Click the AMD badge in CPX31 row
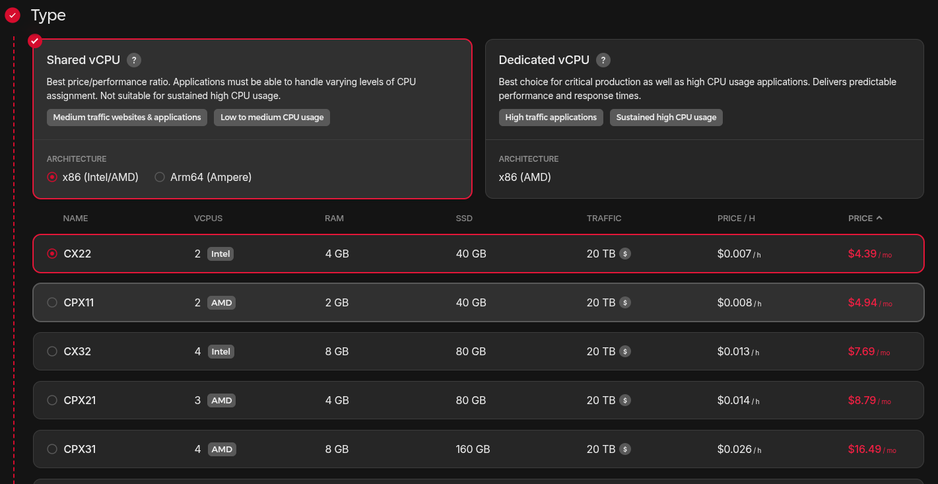 point(222,449)
